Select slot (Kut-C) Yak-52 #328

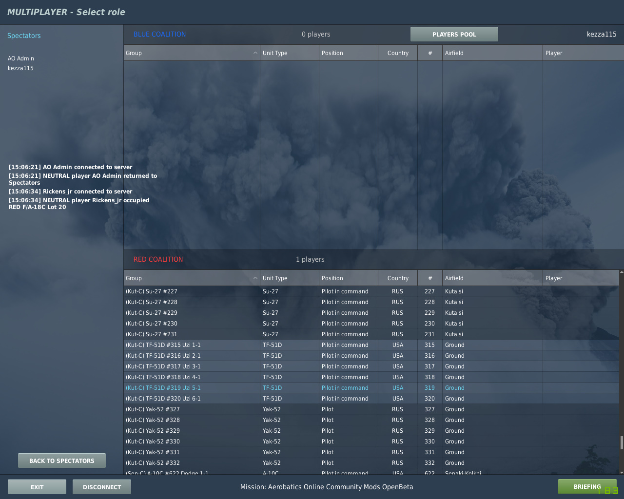371,420
